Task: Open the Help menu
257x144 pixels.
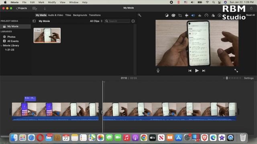Action: (x=85, y=2)
